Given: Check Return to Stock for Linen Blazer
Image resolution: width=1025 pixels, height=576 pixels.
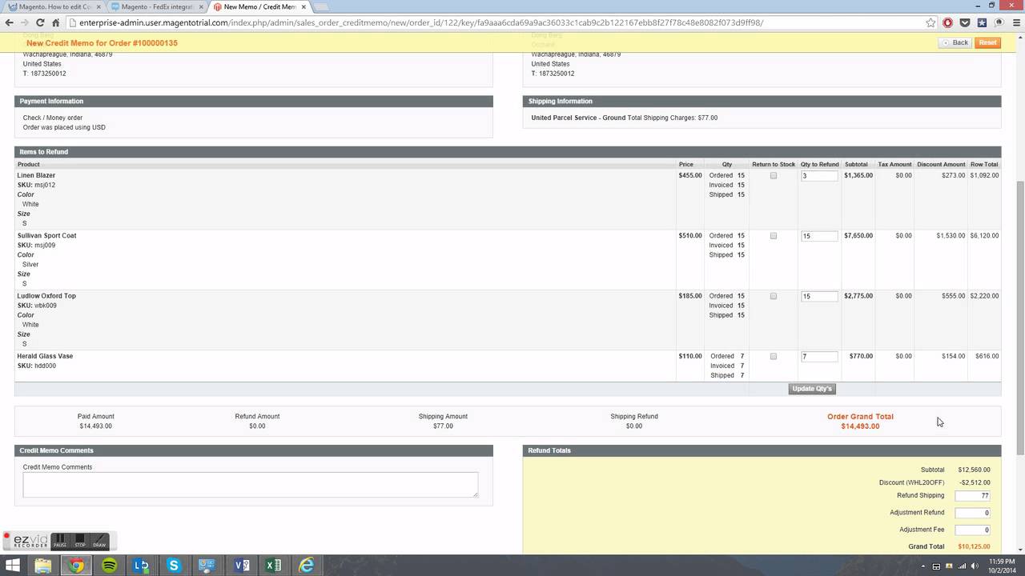Looking at the screenshot, I should click(x=774, y=175).
